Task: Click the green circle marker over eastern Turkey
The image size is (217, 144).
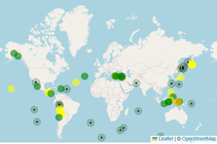Action: point(122,76)
